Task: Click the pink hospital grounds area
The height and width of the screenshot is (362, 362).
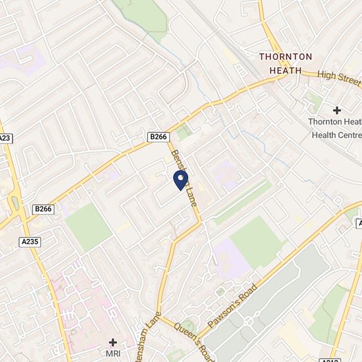Action: pos(88,307)
